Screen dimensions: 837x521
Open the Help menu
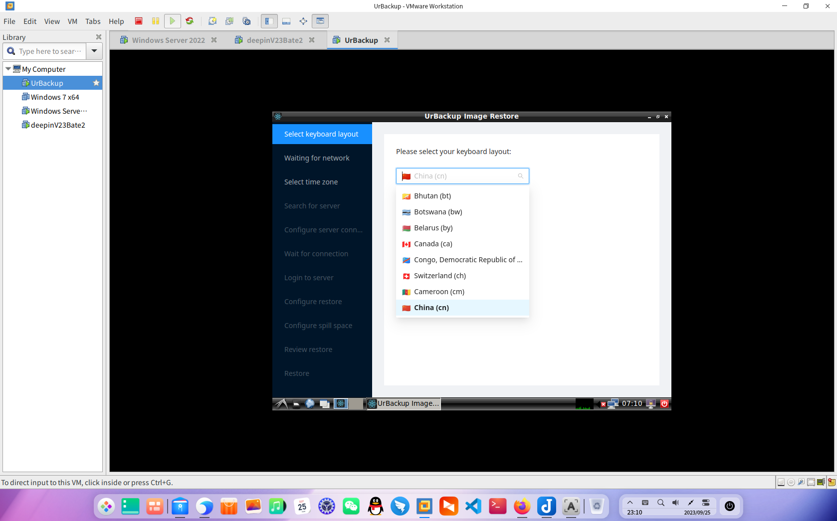coord(116,21)
